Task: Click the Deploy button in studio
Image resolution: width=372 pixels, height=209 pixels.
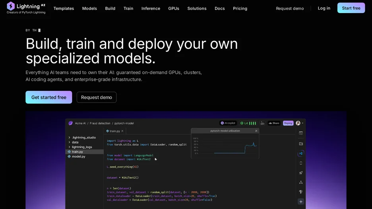Action: [288, 123]
